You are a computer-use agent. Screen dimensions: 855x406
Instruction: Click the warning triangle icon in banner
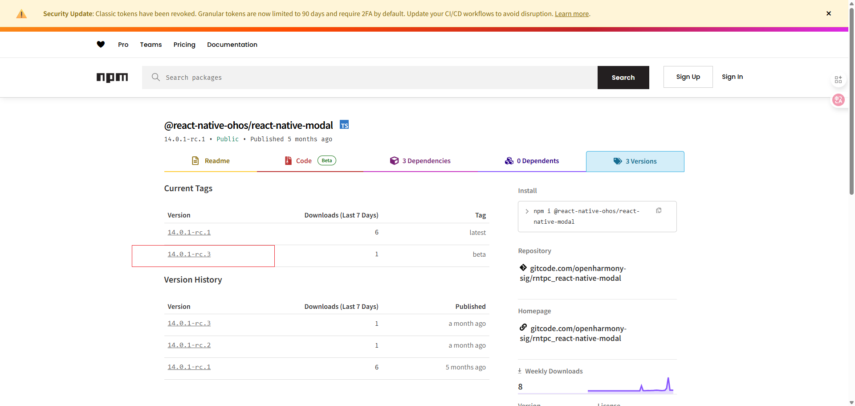pyautogui.click(x=21, y=14)
